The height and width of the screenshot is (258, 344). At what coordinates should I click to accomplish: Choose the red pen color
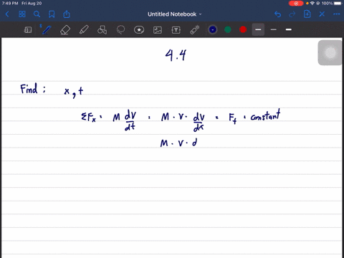pos(243,29)
